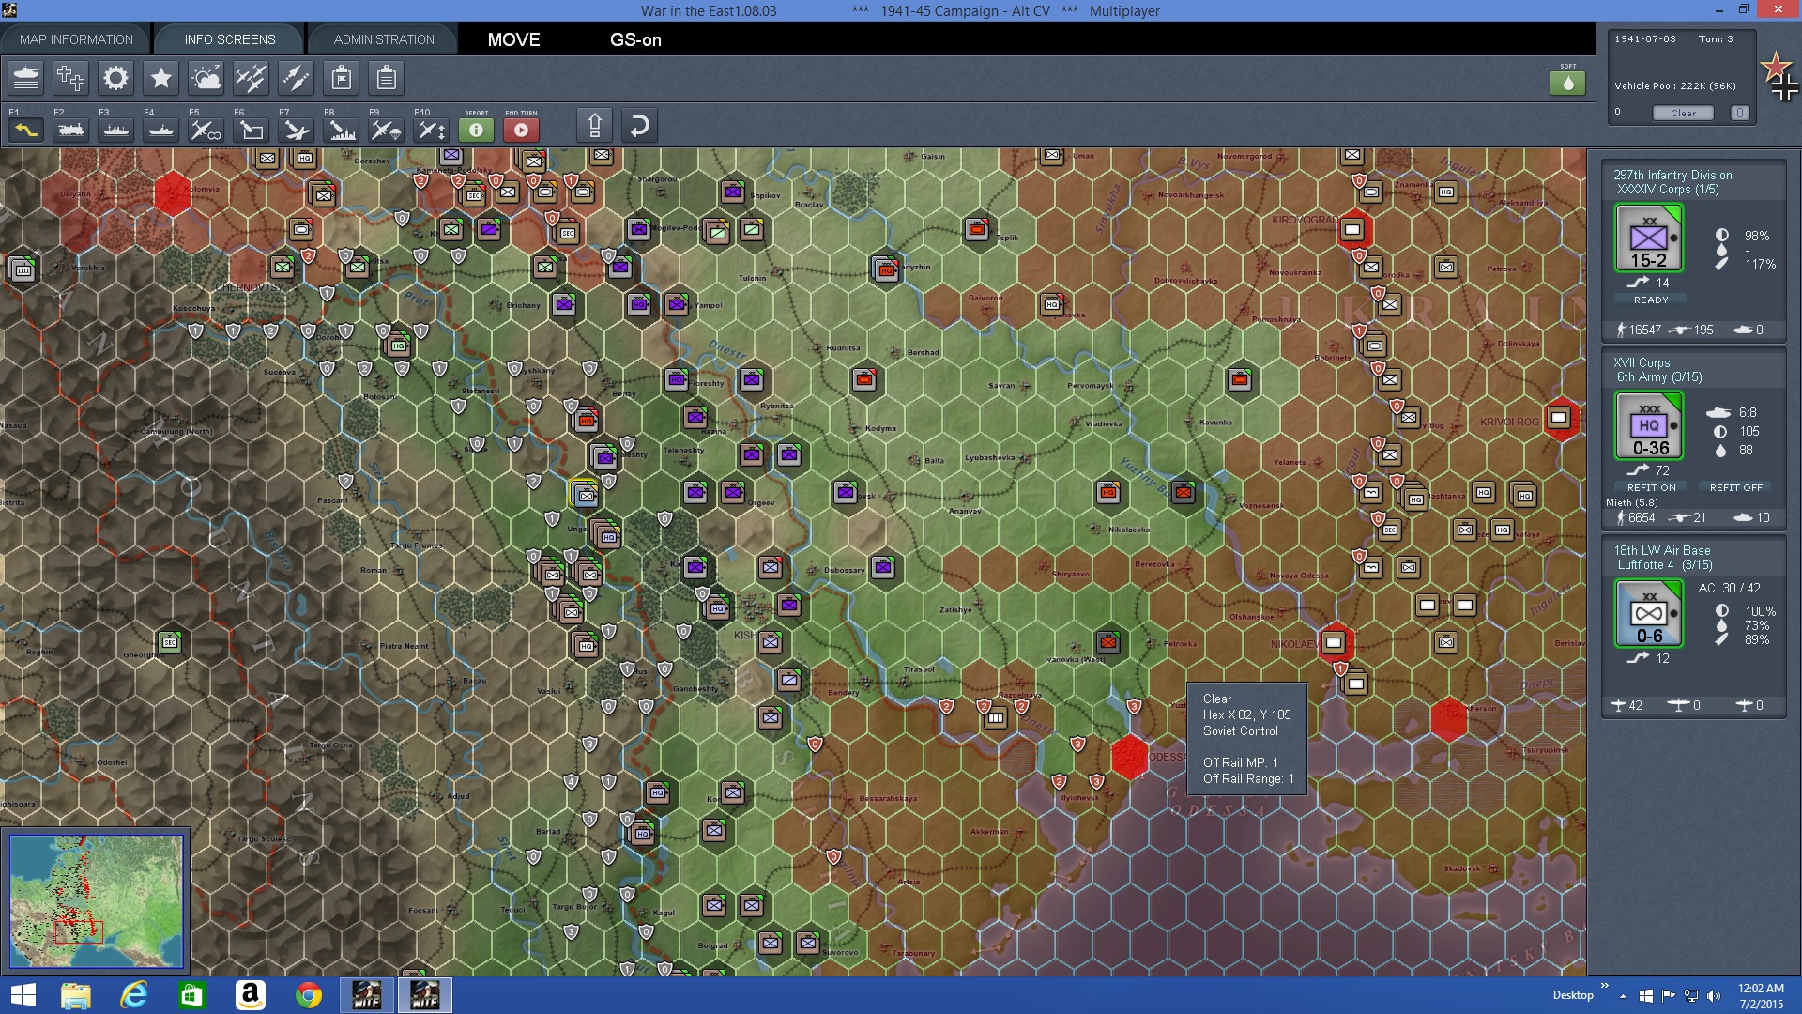
Task: Click the crossed-arrows reinforcement icon
Action: (x=296, y=78)
